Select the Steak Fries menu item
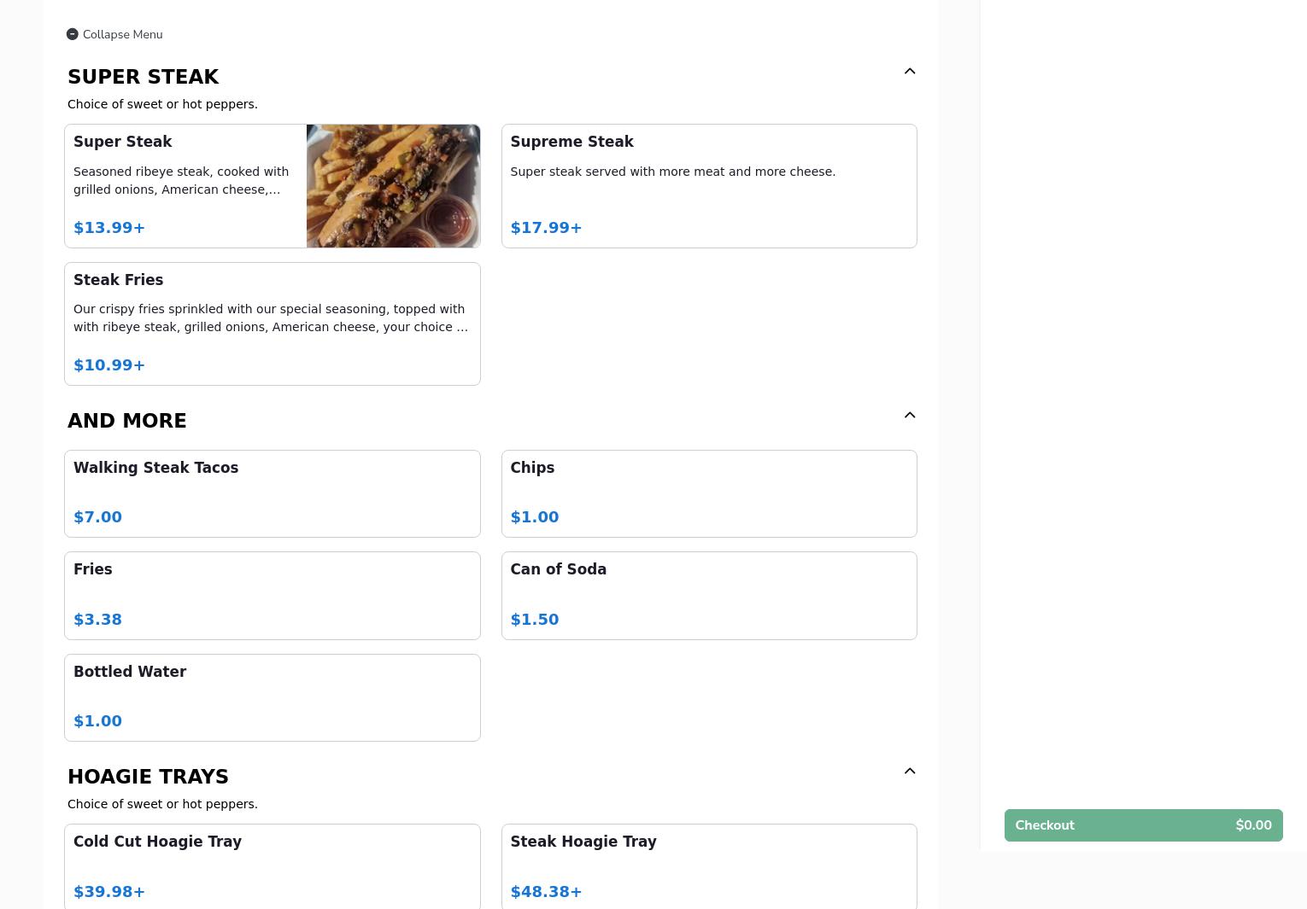This screenshot has height=909, width=1307. (x=272, y=323)
